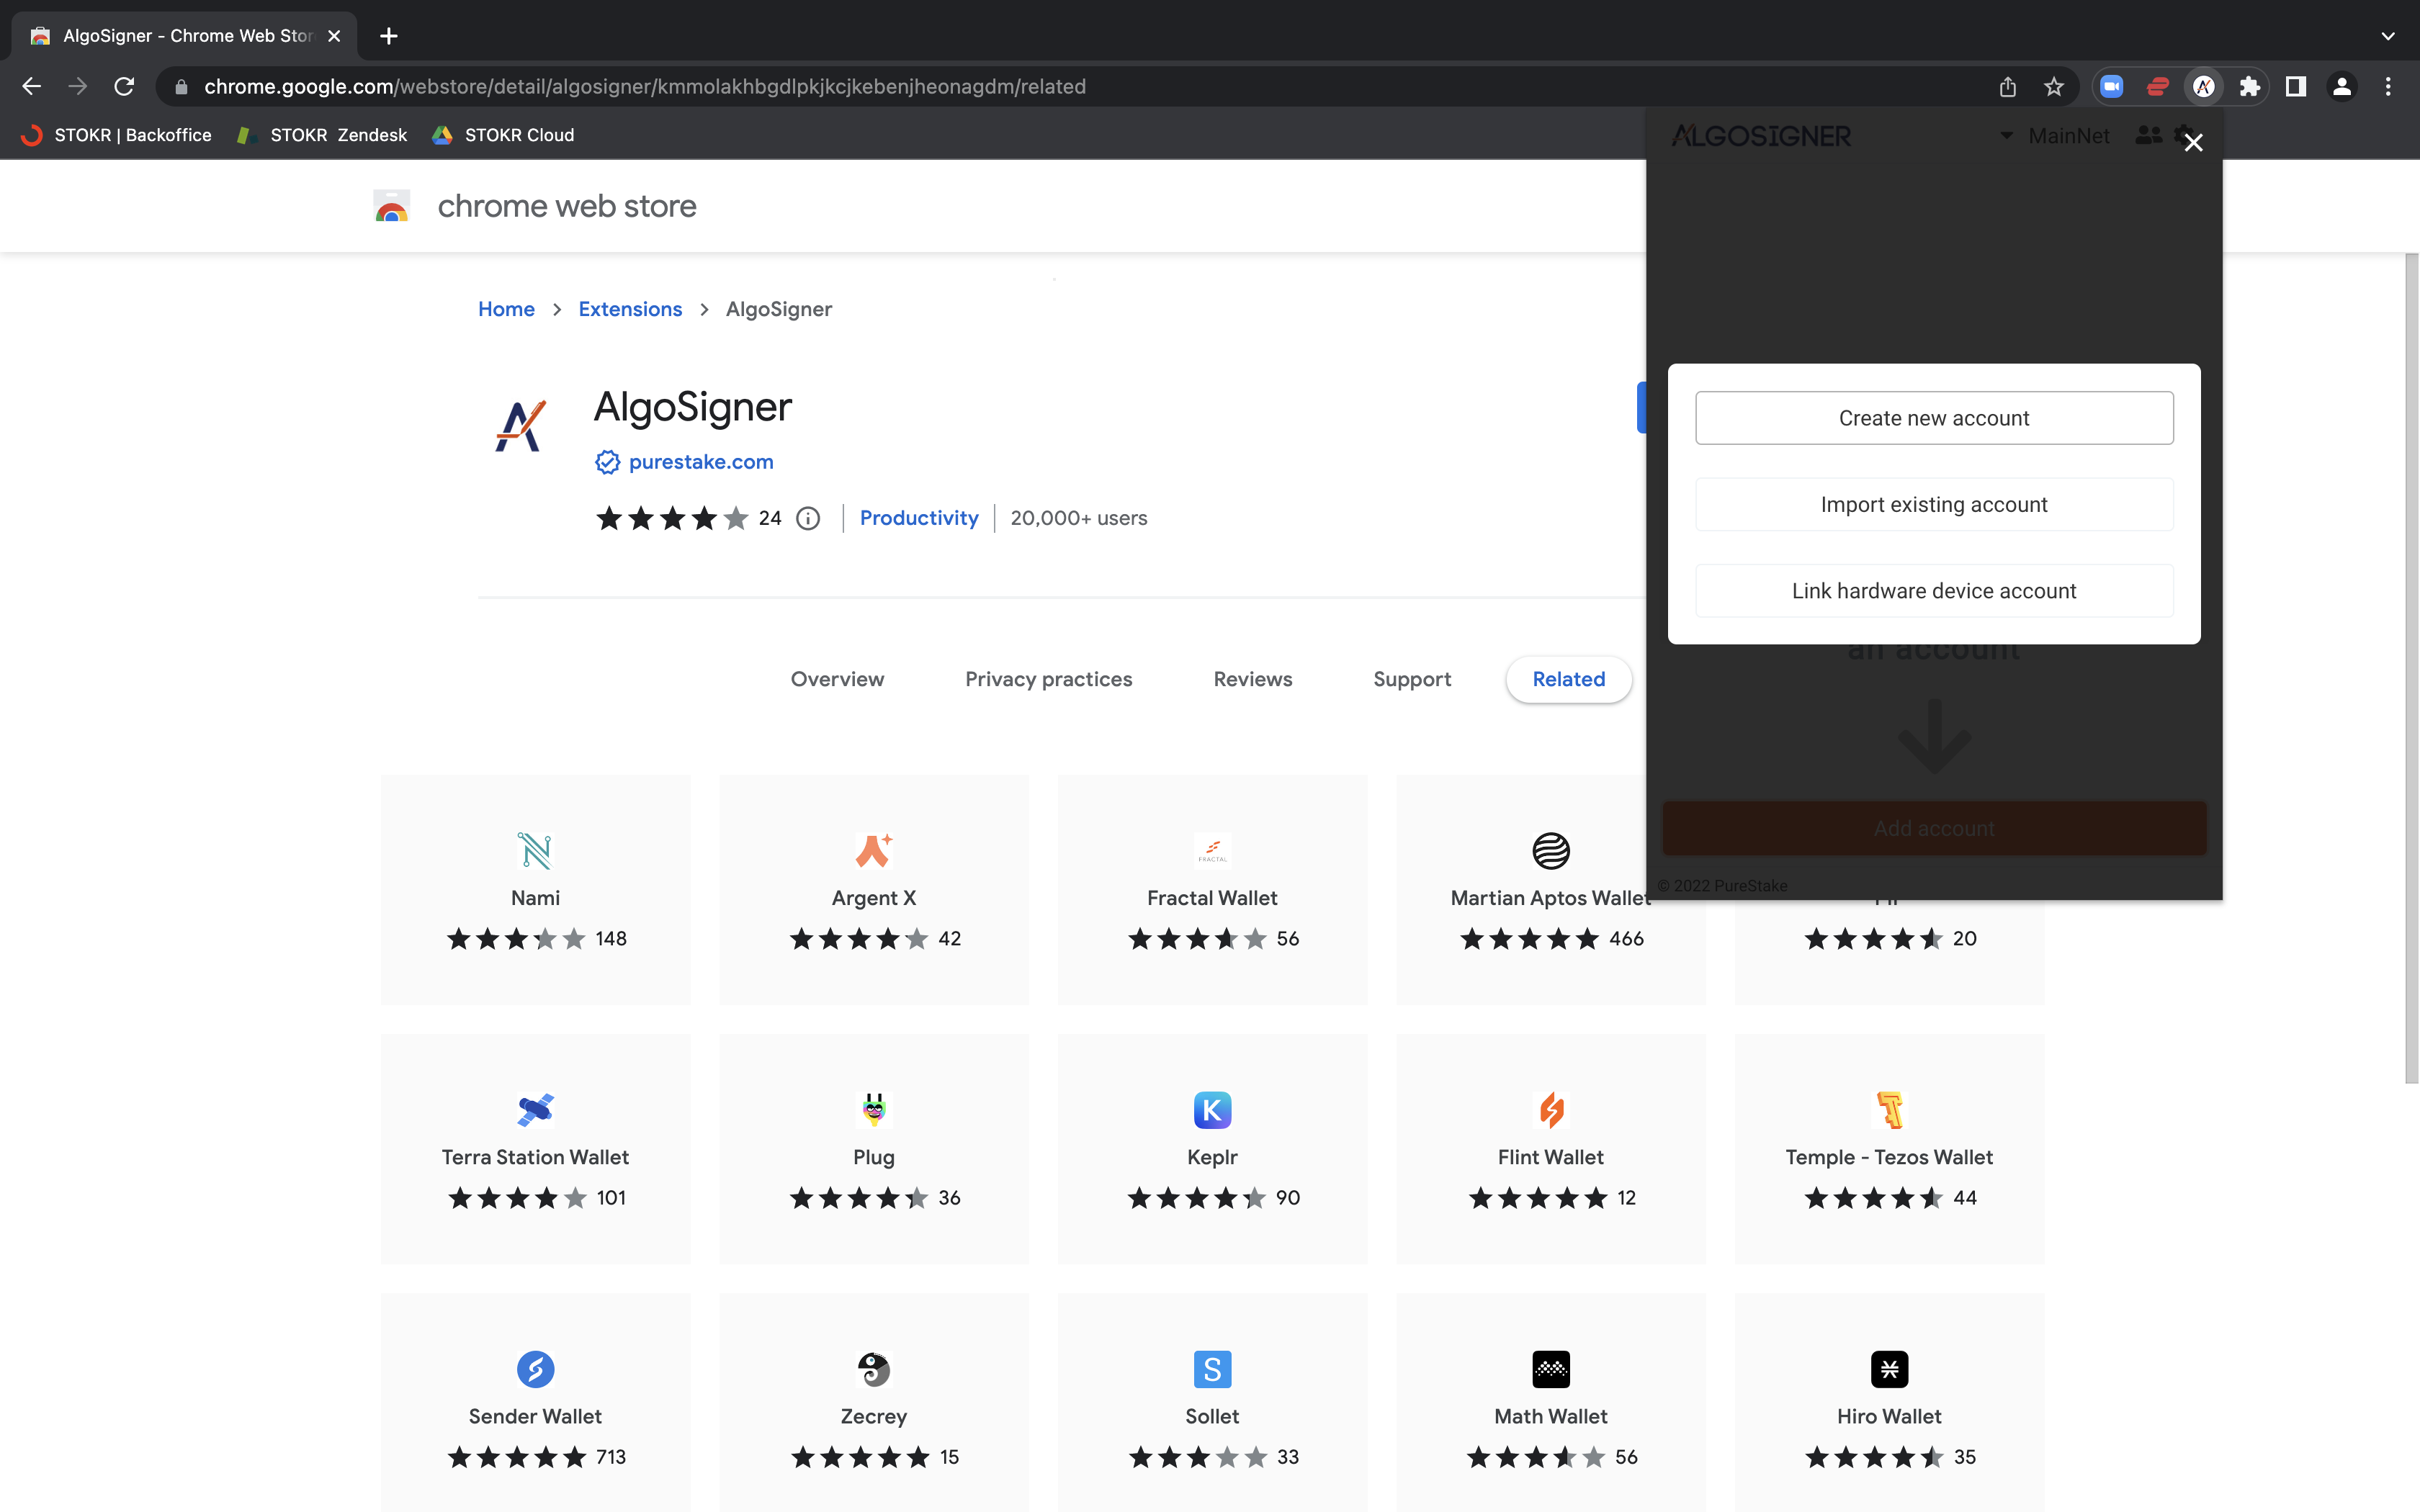Viewport: 2420px width, 1512px height.
Task: Open the Keplr extension thumbnail
Action: coord(1212,1148)
